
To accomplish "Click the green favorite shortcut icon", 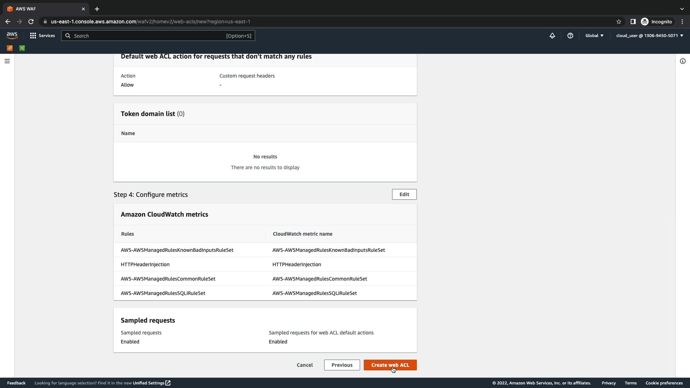I will tap(22, 48).
